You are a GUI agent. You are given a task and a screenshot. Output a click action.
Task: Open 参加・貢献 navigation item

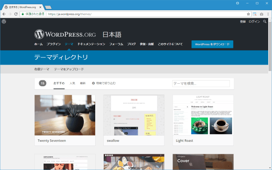[x=147, y=44]
